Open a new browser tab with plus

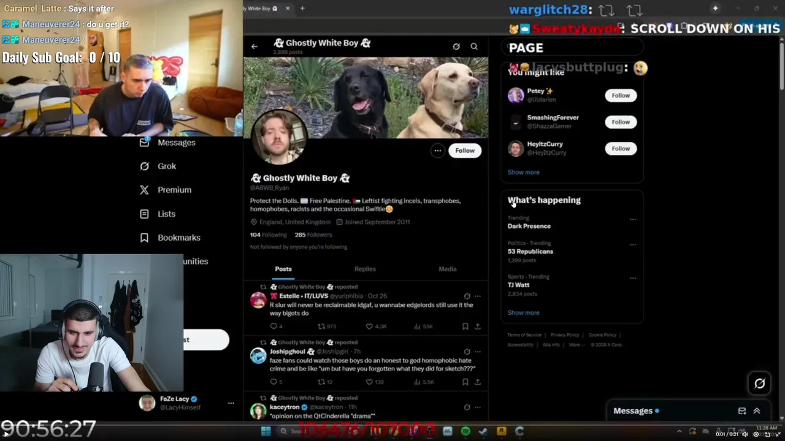tap(302, 9)
